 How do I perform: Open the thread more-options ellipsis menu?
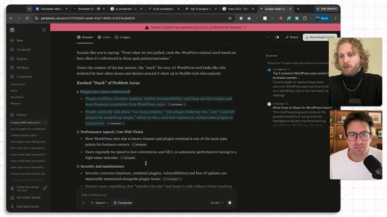tap(267, 37)
